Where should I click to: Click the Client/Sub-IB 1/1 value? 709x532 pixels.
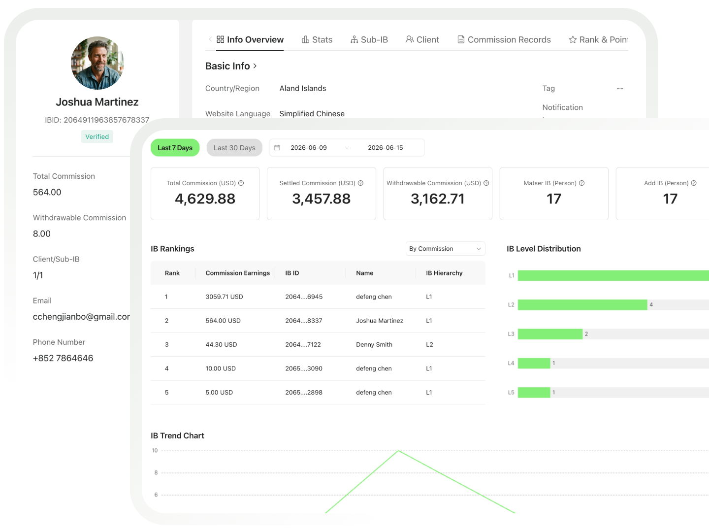(38, 275)
